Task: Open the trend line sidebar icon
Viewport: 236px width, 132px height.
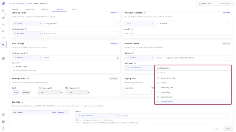Action: [3, 38]
